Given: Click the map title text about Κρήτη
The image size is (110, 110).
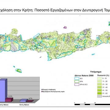Looking at the screenshot, I should (55, 10).
